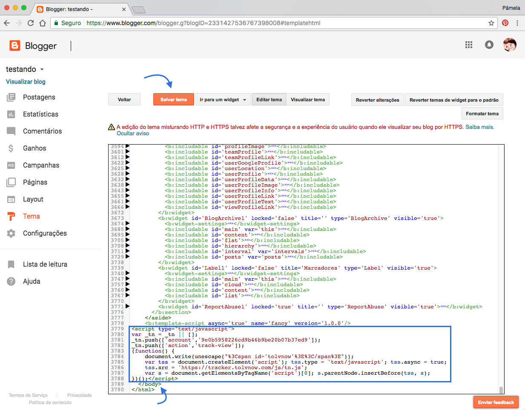The height and width of the screenshot is (410, 525).
Task: Click the Tema paint roller icon
Action: tap(11, 216)
